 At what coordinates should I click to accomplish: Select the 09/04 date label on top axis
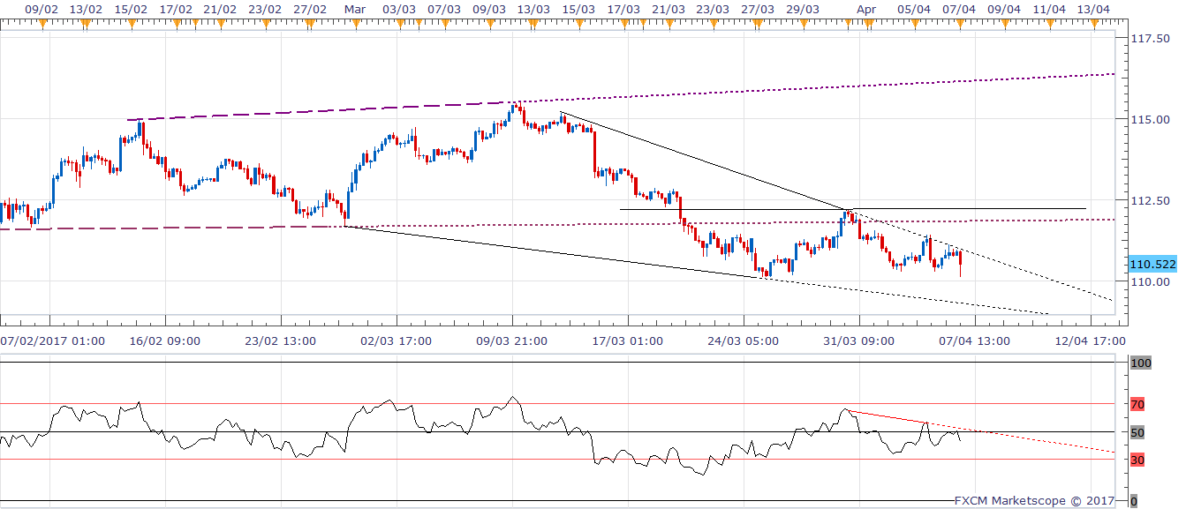[x=1004, y=8]
